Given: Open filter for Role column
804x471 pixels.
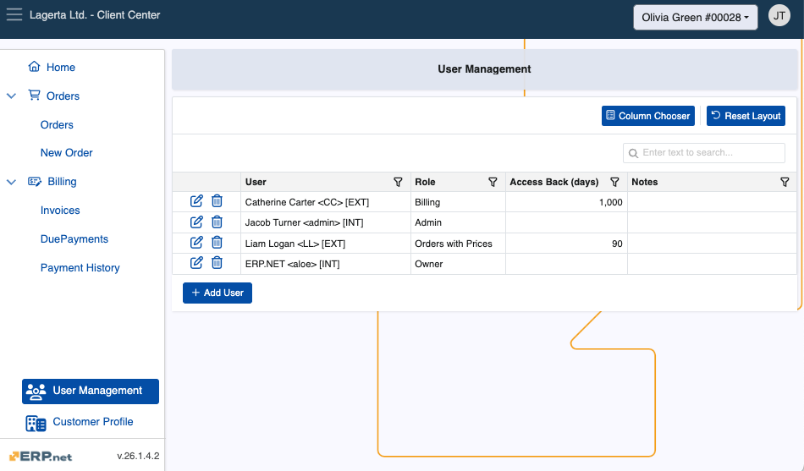Looking at the screenshot, I should 493,182.
